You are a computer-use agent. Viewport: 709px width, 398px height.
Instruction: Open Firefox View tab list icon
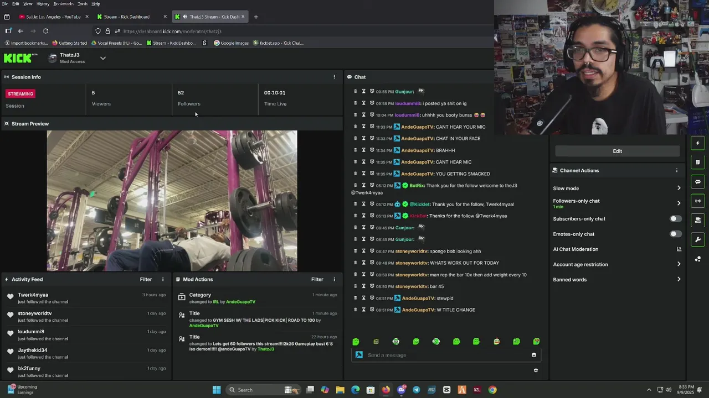(7, 17)
